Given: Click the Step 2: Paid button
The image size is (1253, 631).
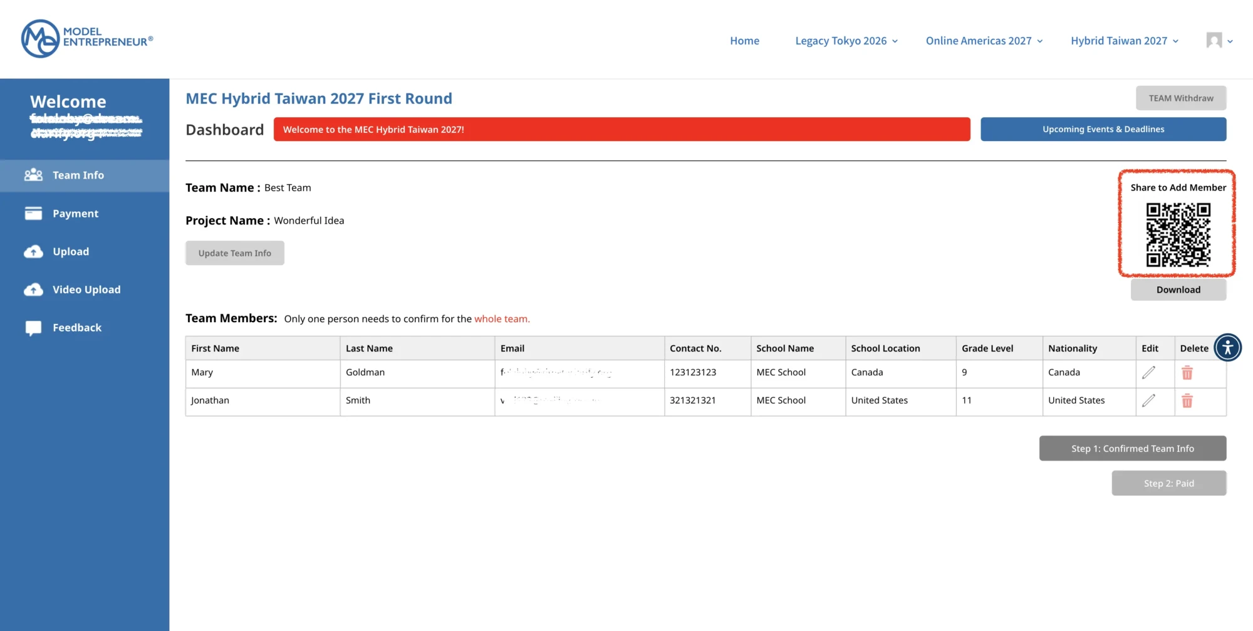Looking at the screenshot, I should click(x=1169, y=483).
